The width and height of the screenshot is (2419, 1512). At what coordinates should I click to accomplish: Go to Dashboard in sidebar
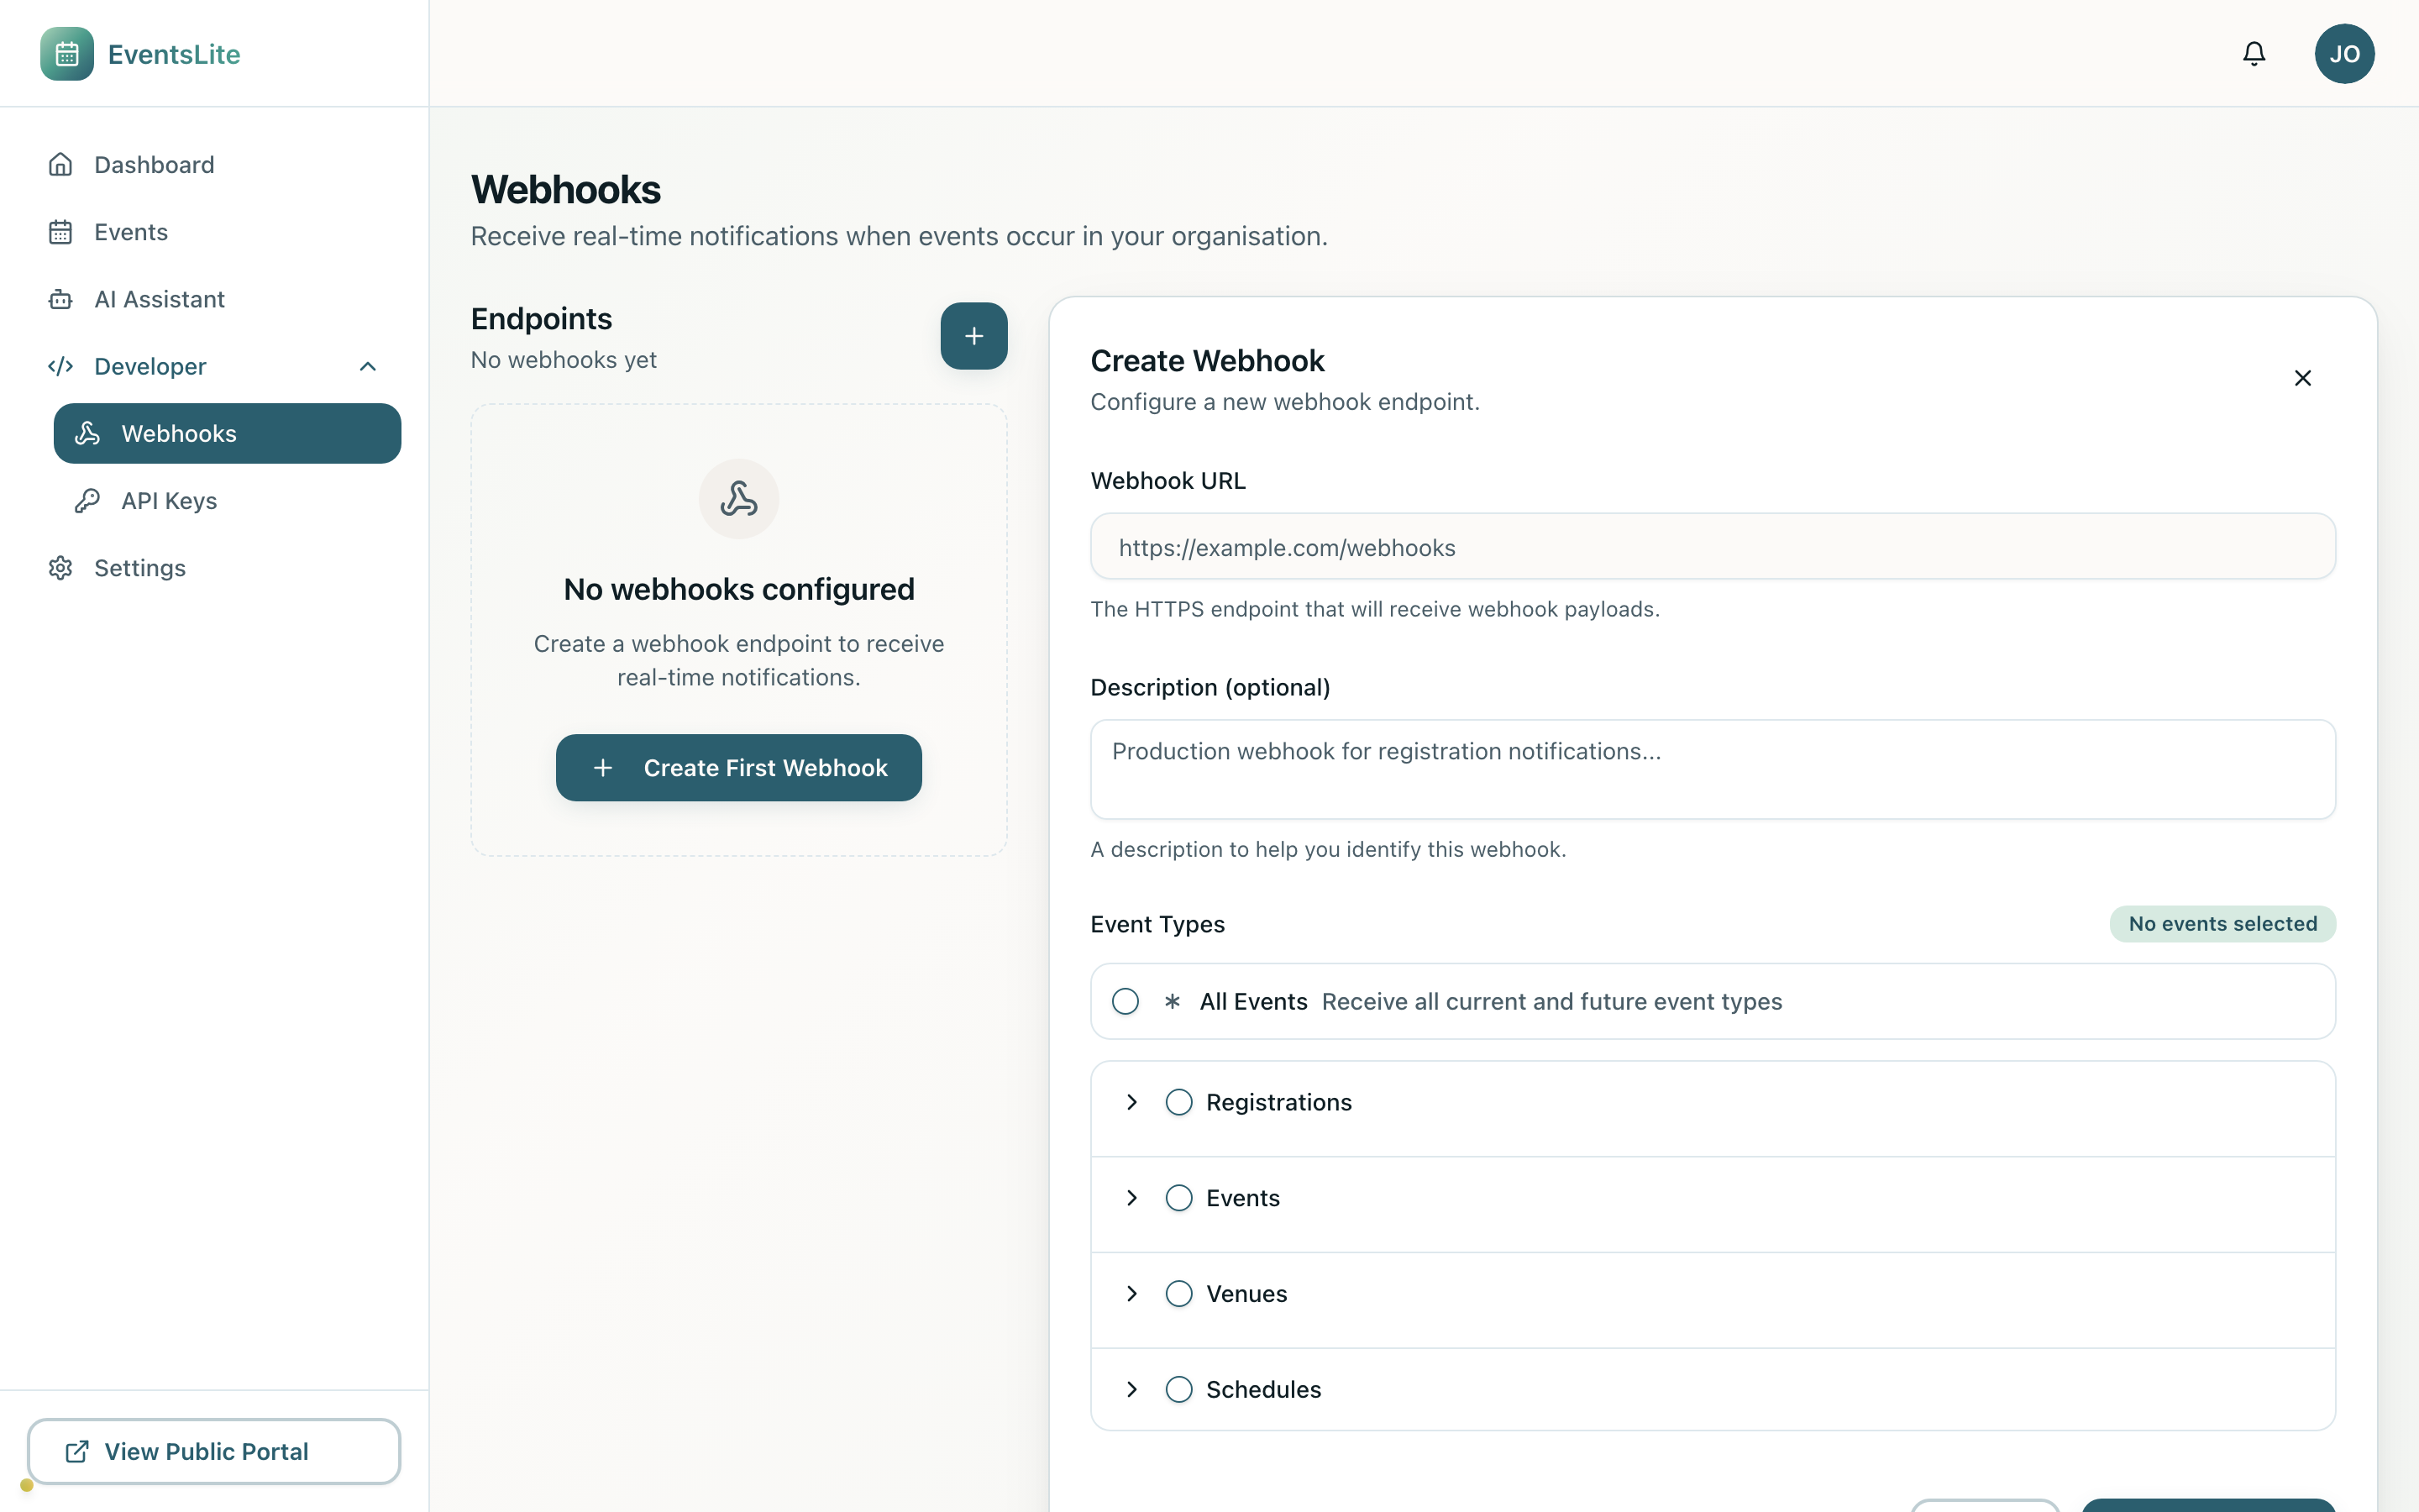(x=214, y=165)
